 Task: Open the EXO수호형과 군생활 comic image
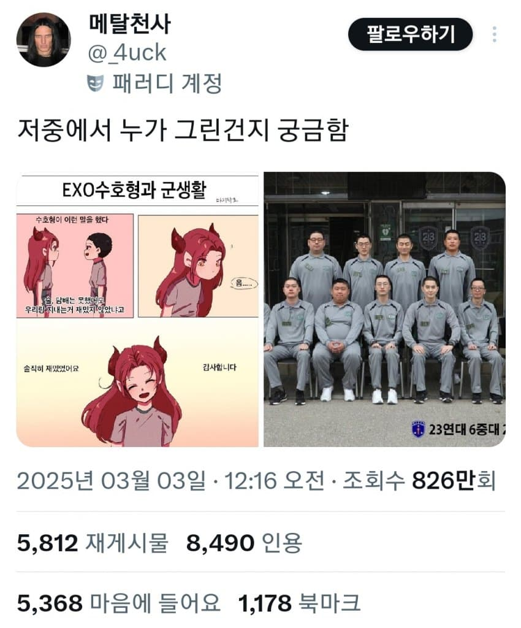pos(137,310)
